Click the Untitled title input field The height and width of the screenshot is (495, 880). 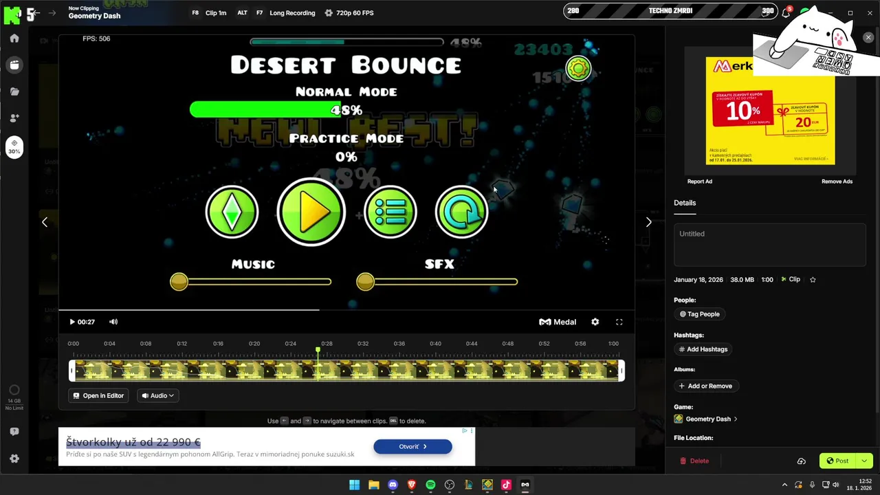click(769, 245)
